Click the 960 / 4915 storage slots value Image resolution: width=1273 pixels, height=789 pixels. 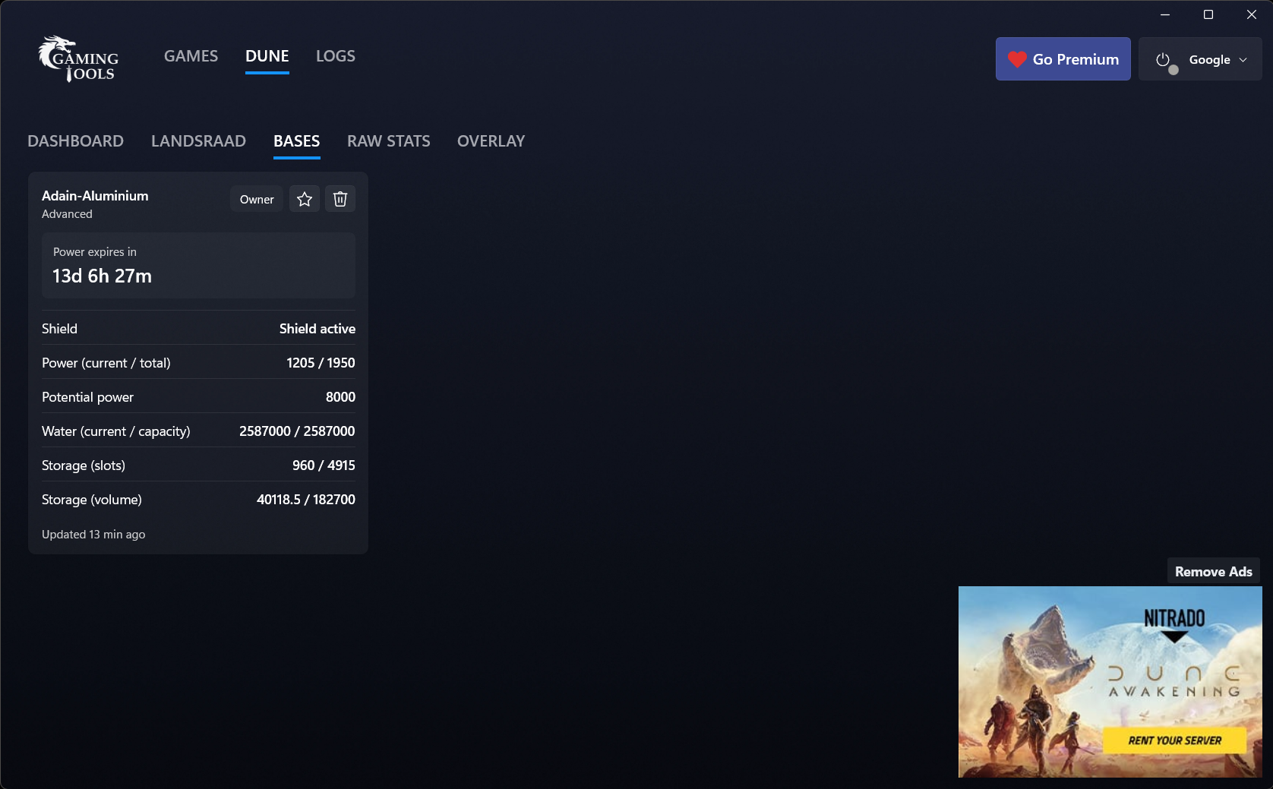tap(324, 466)
